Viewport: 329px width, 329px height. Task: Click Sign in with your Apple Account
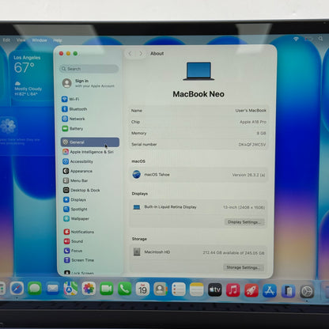coord(89,83)
